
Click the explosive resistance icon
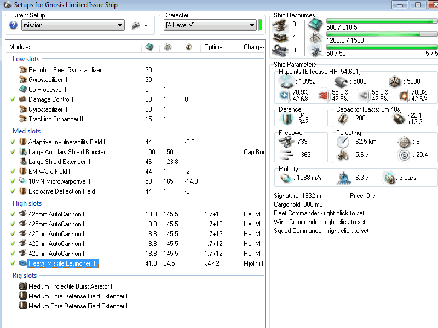point(404,95)
